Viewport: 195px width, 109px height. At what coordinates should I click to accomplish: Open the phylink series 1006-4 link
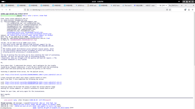click(x=33, y=75)
